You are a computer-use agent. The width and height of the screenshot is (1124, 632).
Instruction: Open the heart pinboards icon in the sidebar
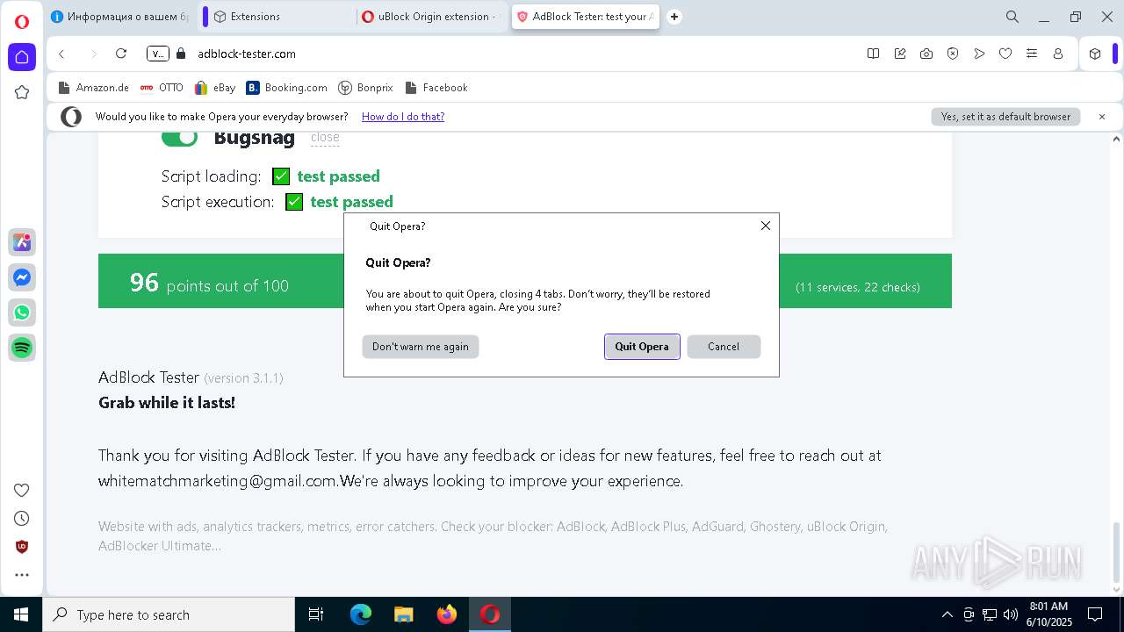click(22, 490)
